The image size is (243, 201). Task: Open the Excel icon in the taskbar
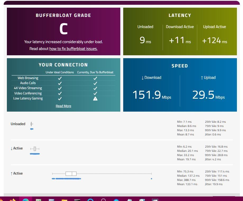(39, 200)
